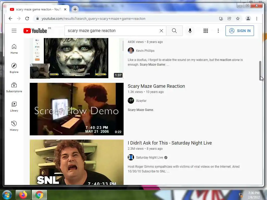
Task: Visit the Kevin Phillips channel name
Action: pyautogui.click(x=145, y=51)
